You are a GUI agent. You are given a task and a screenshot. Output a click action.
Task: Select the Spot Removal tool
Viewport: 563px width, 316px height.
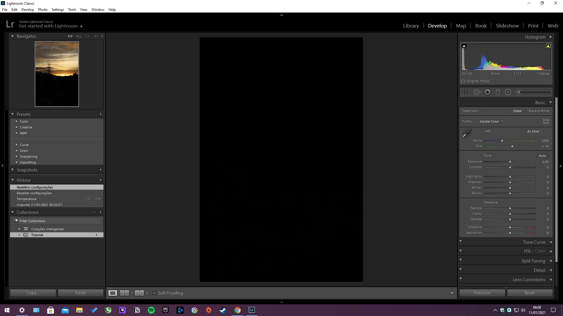pyautogui.click(x=477, y=92)
